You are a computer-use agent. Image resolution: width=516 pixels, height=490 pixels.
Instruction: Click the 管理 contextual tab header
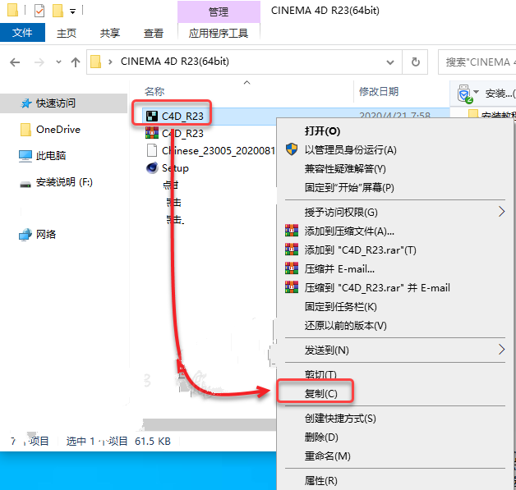pos(219,11)
